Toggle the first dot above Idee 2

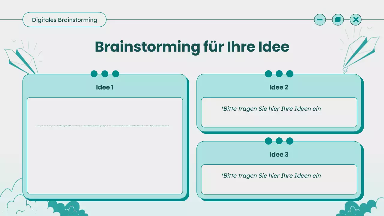pyautogui.click(x=268, y=74)
